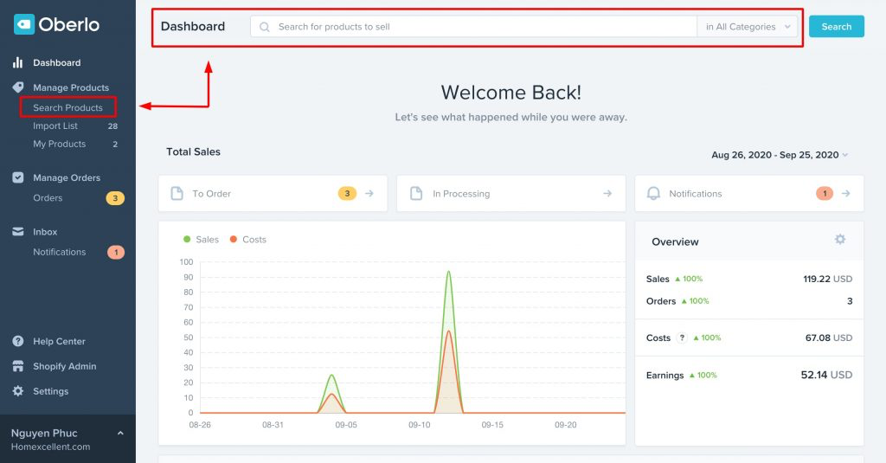Screen dimensions: 886x463
Task: Click the small sales peak near 09-05
Action: pyautogui.click(x=331, y=376)
